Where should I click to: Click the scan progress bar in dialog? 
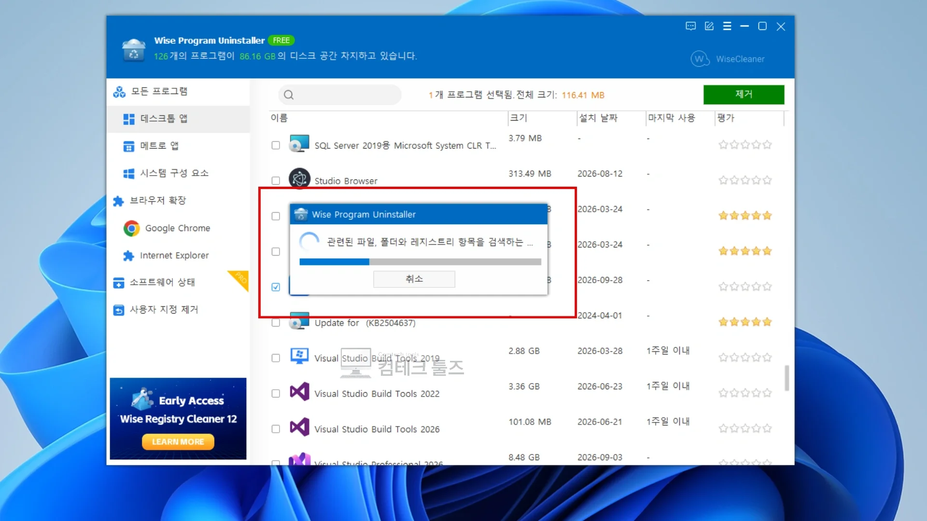click(420, 262)
